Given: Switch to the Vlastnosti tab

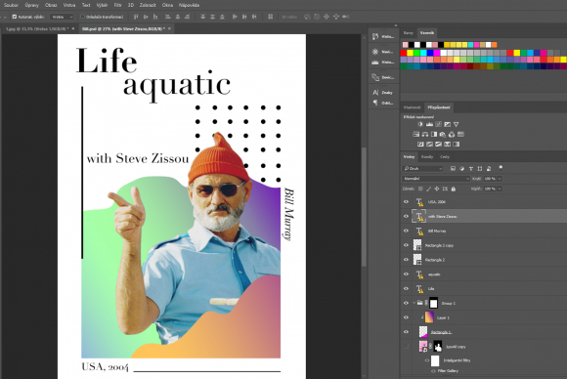Looking at the screenshot, I should pos(412,107).
